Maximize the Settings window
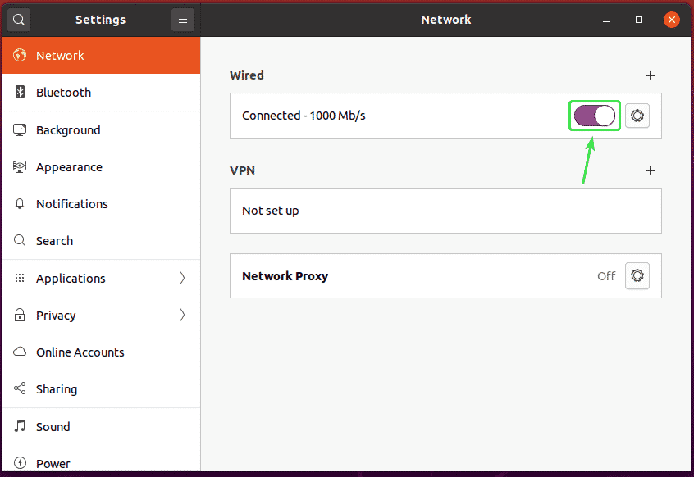The image size is (694, 477). [639, 20]
